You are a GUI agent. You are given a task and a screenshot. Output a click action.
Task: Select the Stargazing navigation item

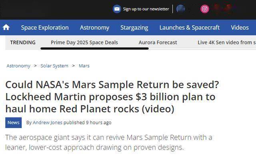tap(134, 28)
